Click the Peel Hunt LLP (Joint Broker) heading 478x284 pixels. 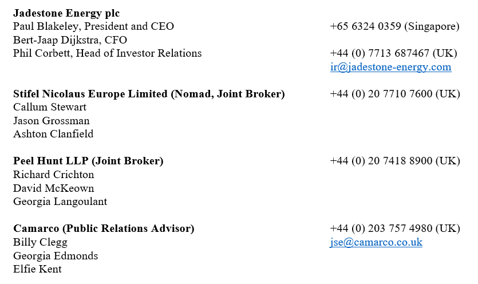[x=88, y=161]
